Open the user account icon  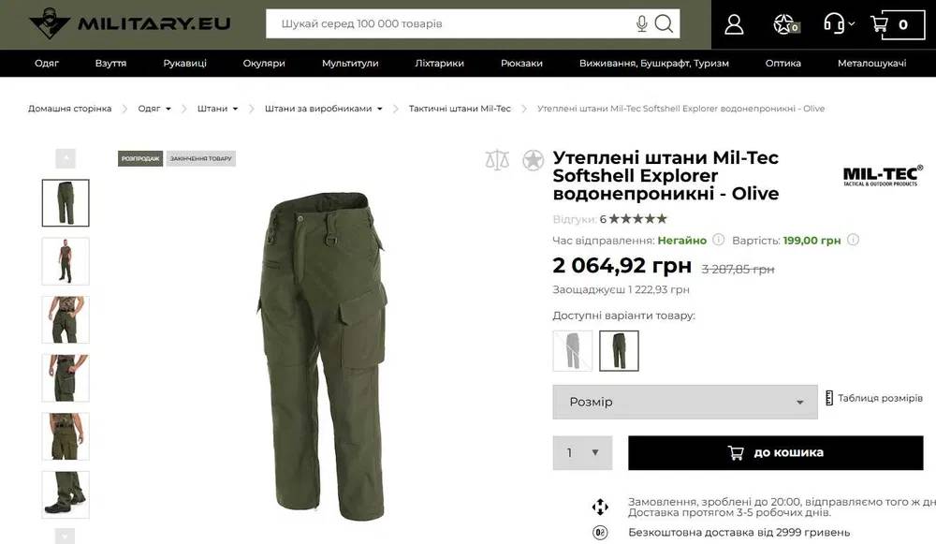pos(734,24)
